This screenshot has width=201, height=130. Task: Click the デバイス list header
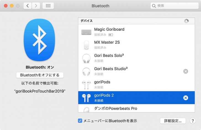(x=136, y=21)
